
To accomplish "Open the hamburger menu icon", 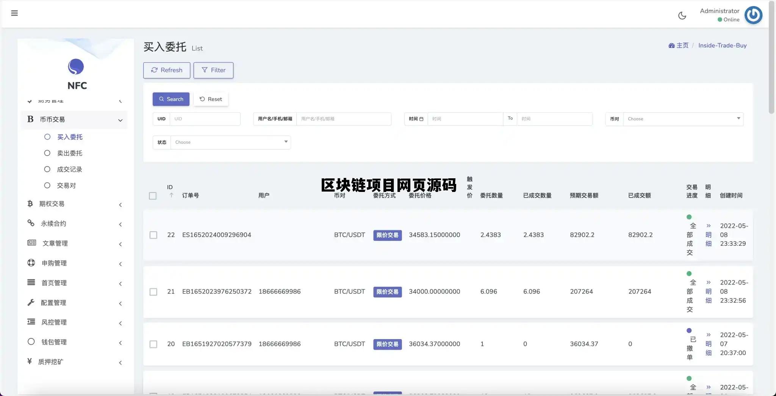I will coord(14,13).
